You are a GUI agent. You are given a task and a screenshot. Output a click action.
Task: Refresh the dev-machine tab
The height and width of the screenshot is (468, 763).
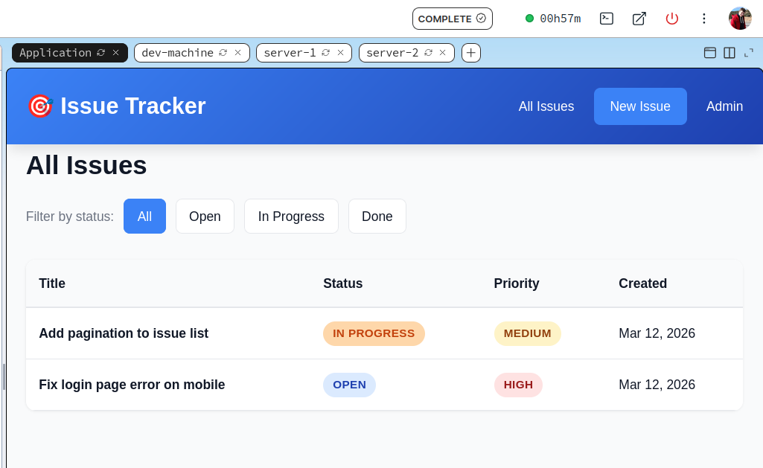225,53
